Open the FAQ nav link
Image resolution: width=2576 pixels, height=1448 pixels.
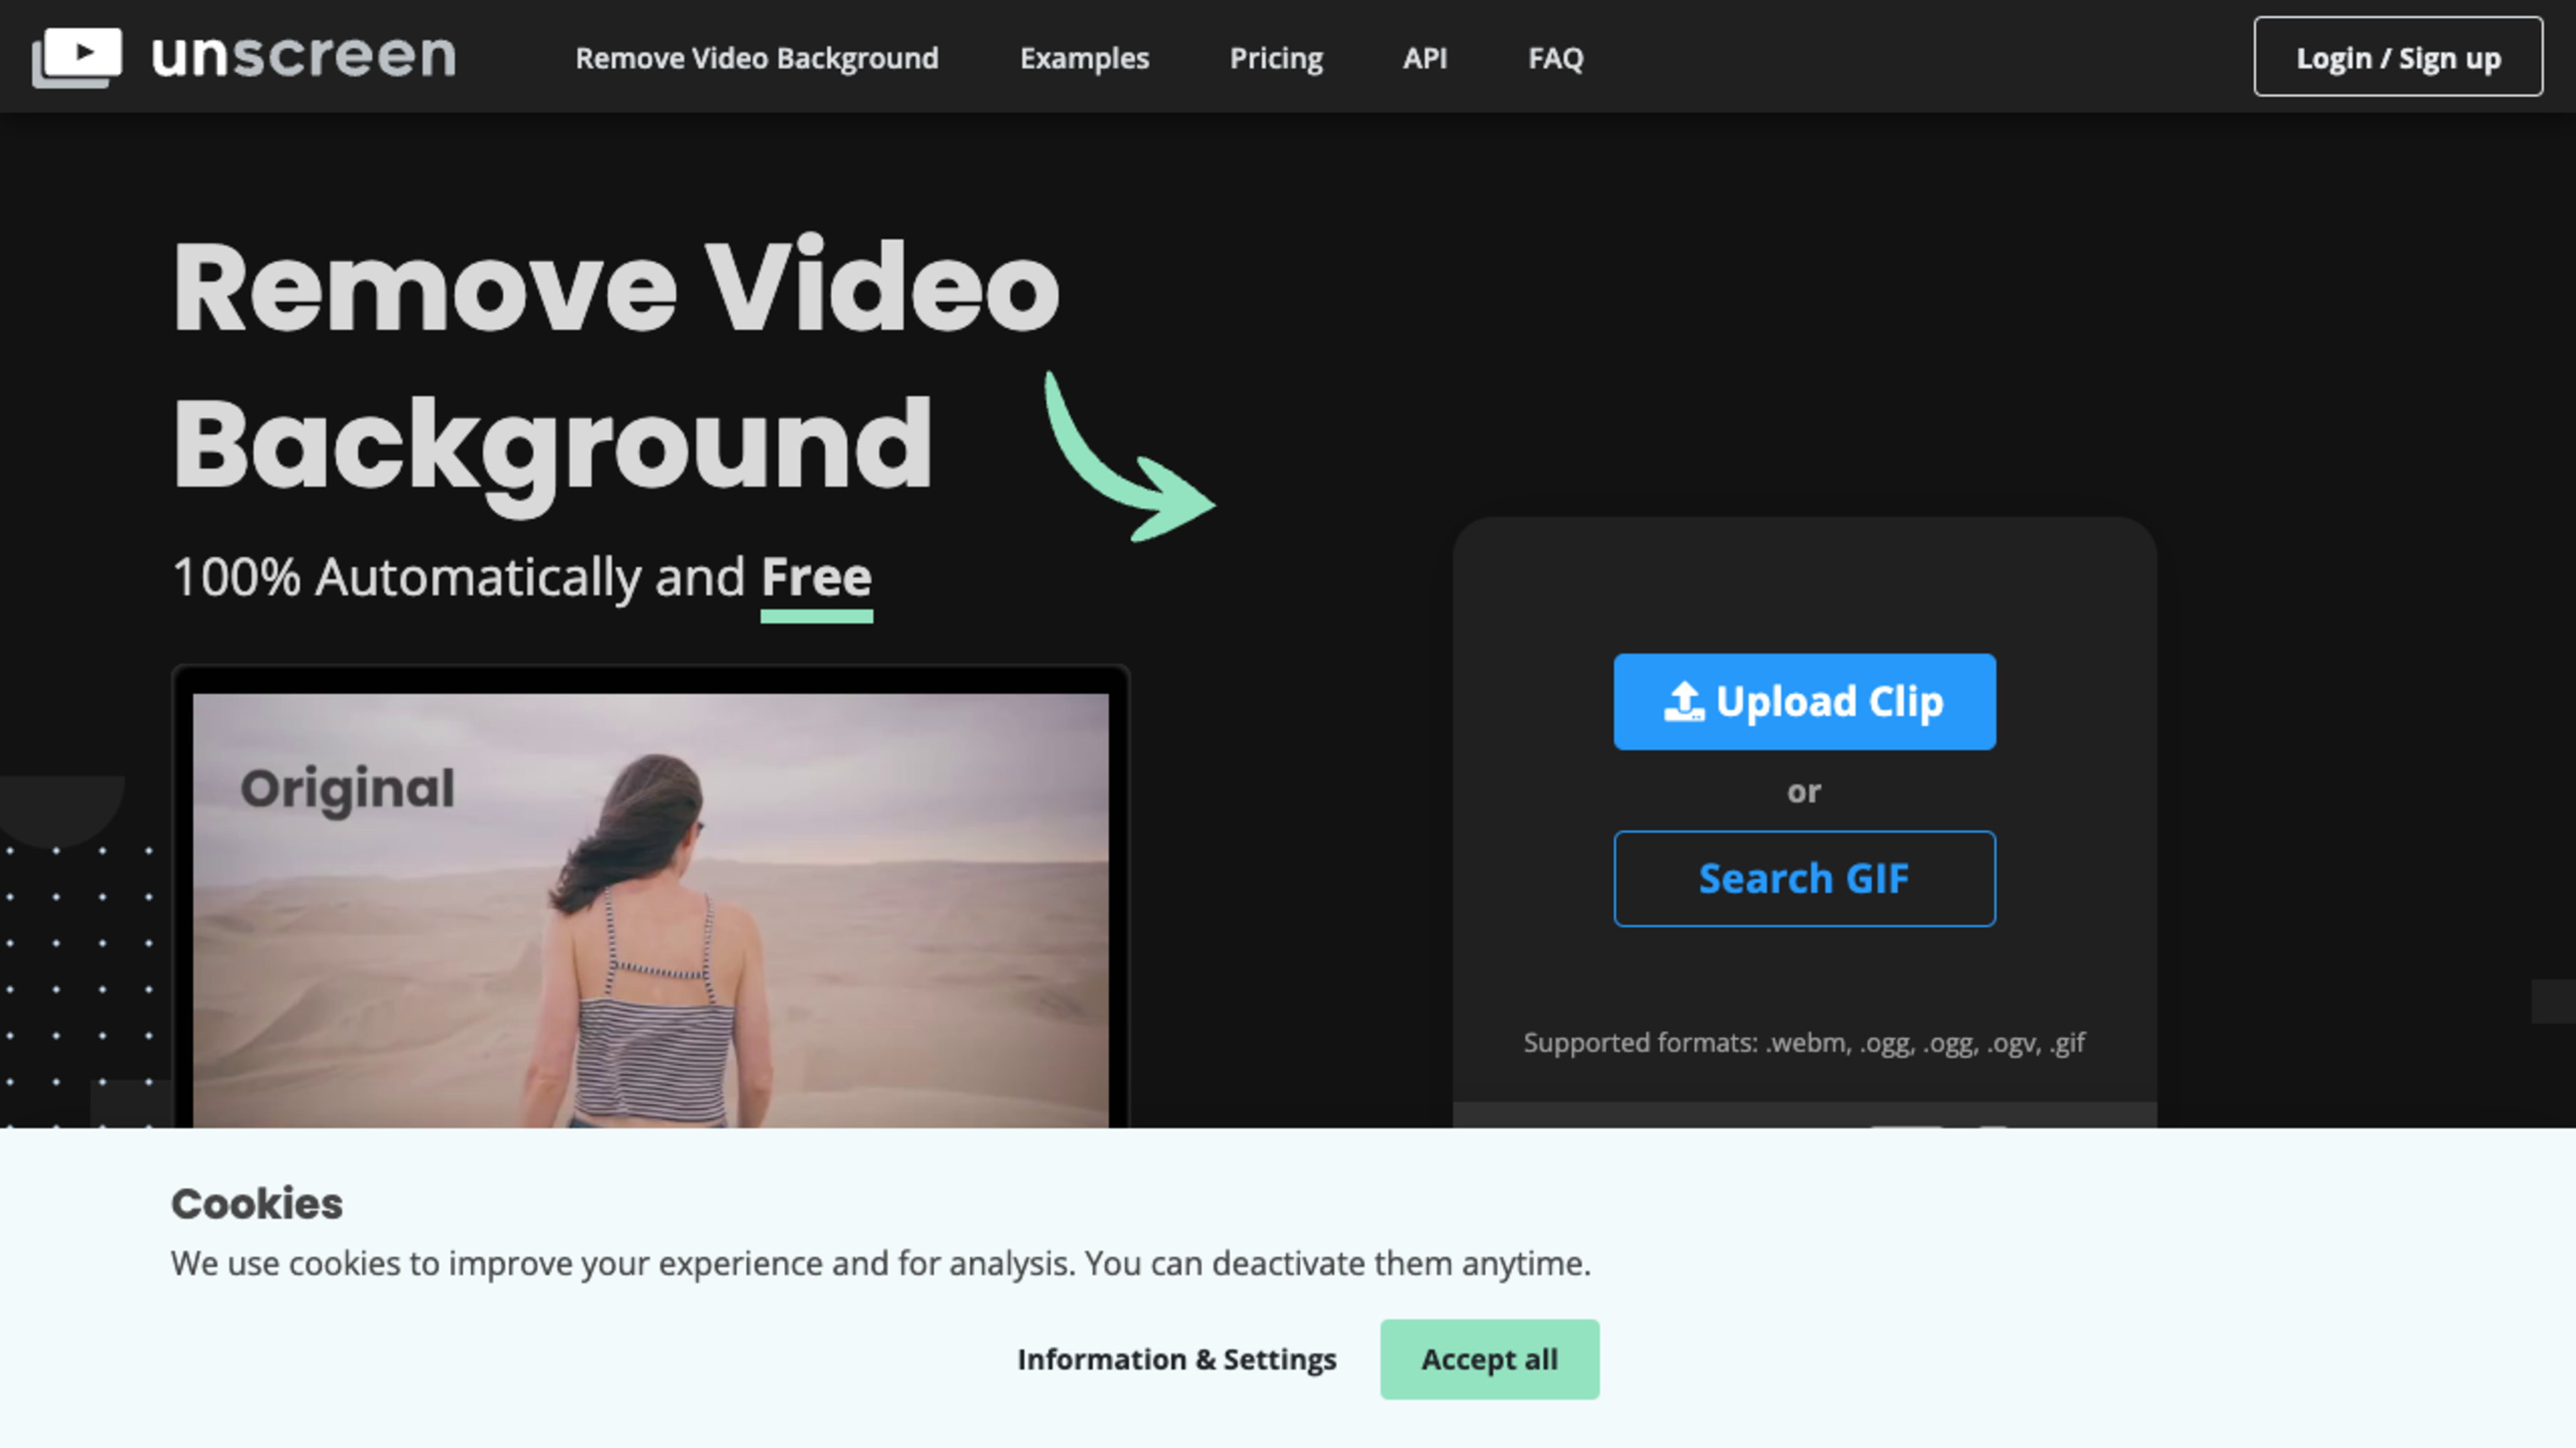click(x=1555, y=58)
